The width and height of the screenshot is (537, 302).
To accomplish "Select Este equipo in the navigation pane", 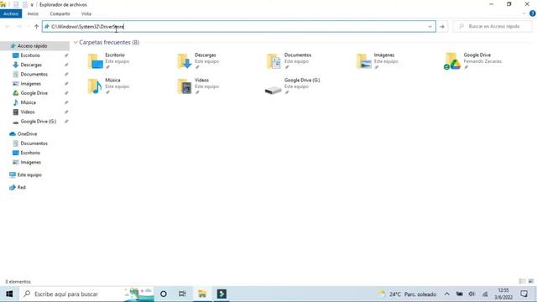I will coord(29,175).
